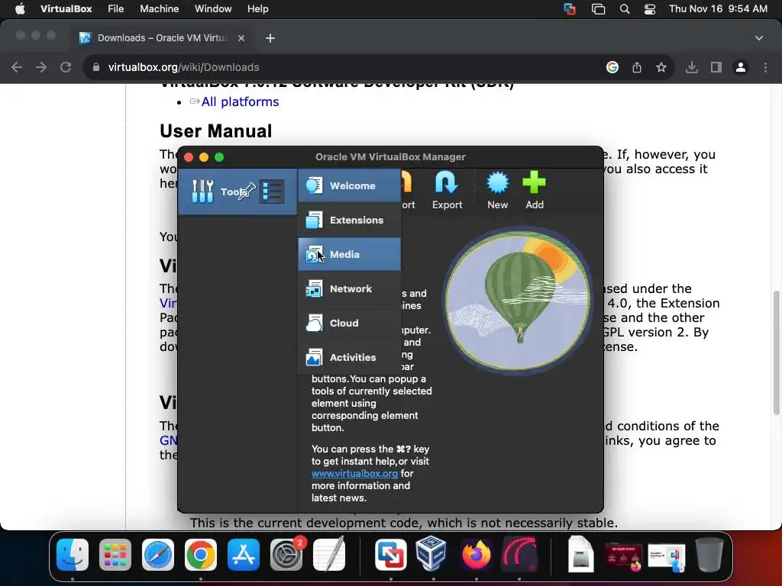Close the Downloads browser tab

tap(241, 38)
